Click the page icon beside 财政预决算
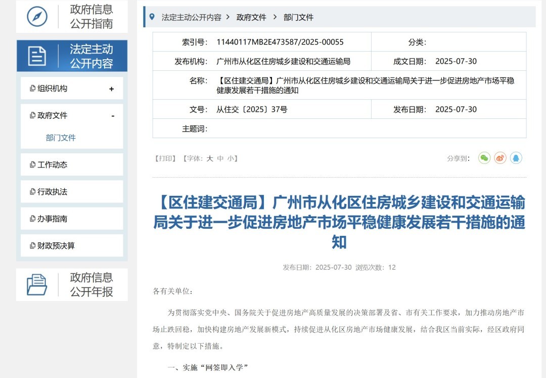The height and width of the screenshot is (378, 546). 32,245
